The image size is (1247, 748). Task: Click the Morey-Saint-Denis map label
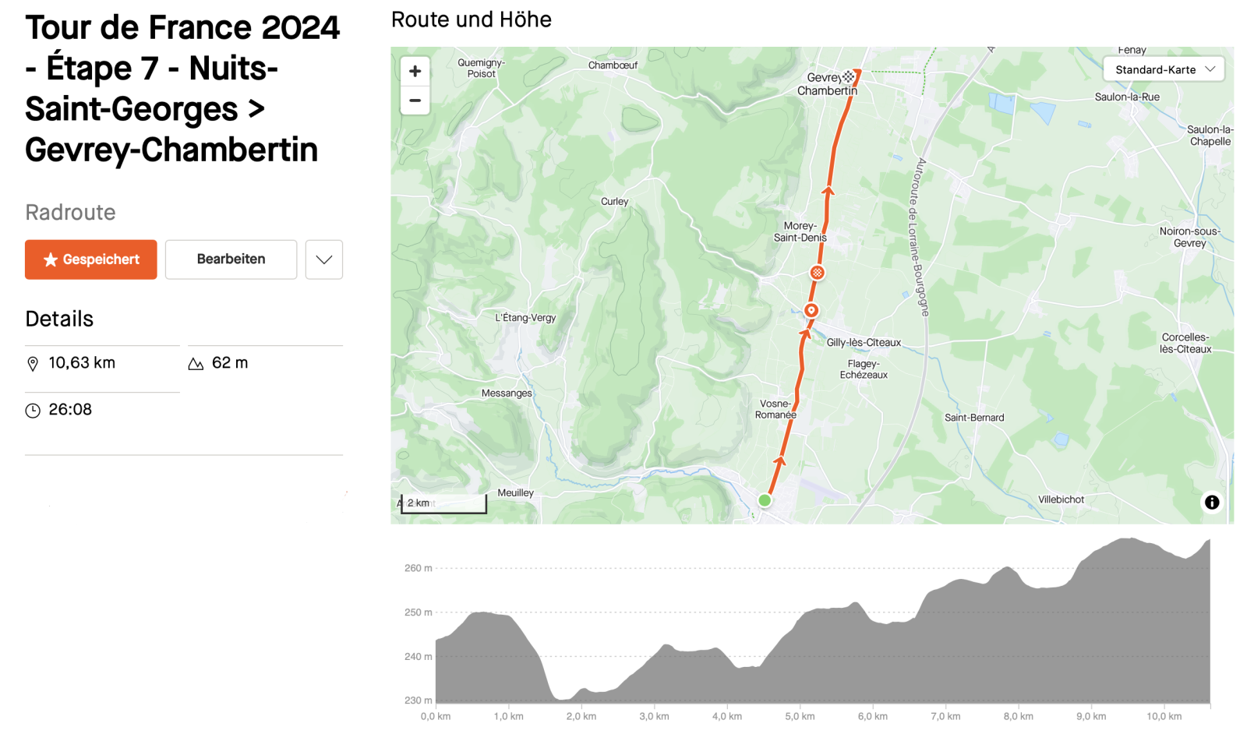click(x=800, y=231)
